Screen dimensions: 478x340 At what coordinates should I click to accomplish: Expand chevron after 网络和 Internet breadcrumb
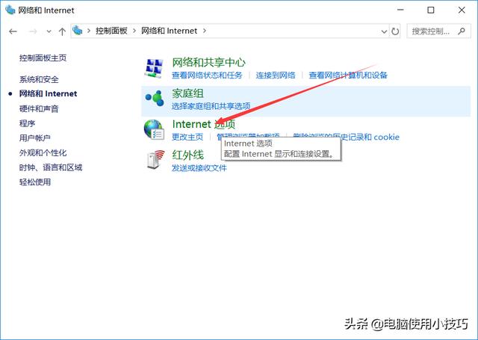click(x=205, y=31)
